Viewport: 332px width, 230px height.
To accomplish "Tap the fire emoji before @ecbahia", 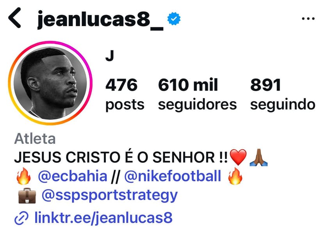I will [23, 176].
